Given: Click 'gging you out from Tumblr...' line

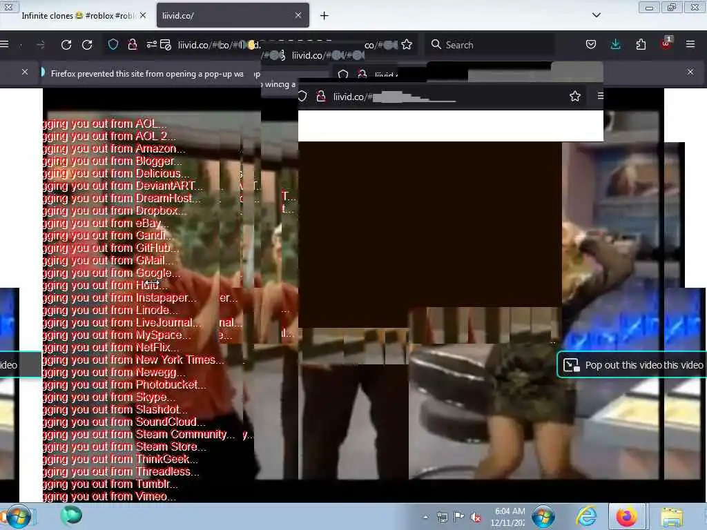Looking at the screenshot, I should click(x=110, y=484).
